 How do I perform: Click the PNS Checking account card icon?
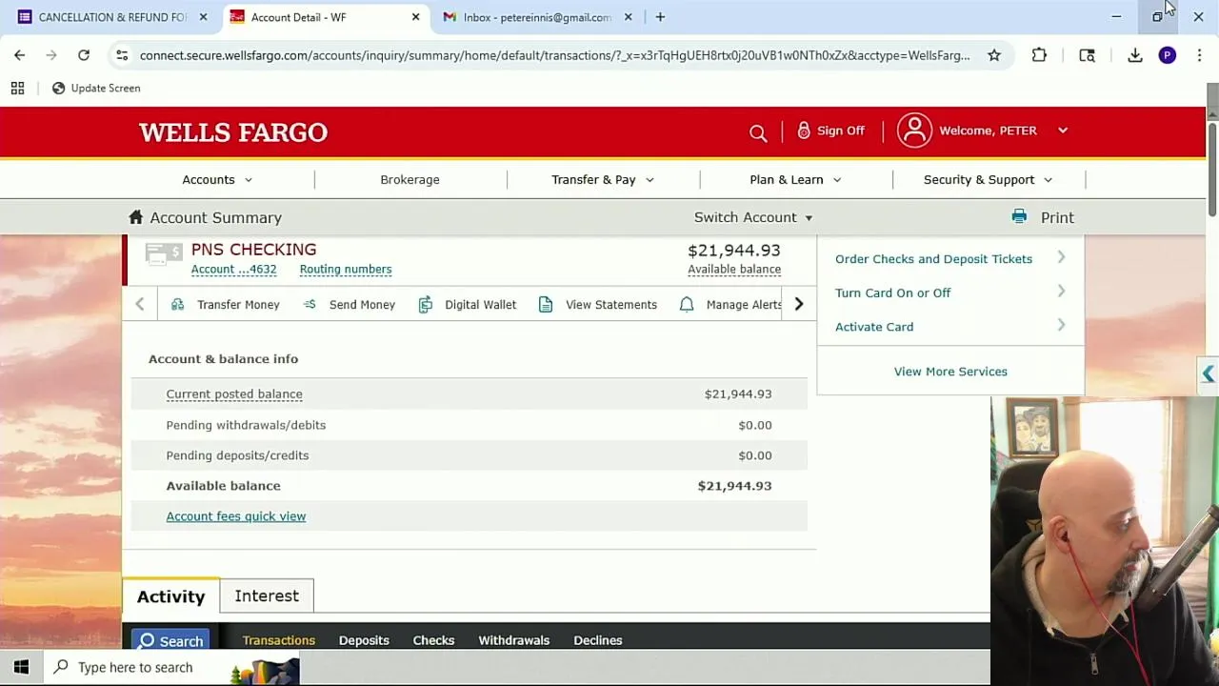(x=164, y=252)
